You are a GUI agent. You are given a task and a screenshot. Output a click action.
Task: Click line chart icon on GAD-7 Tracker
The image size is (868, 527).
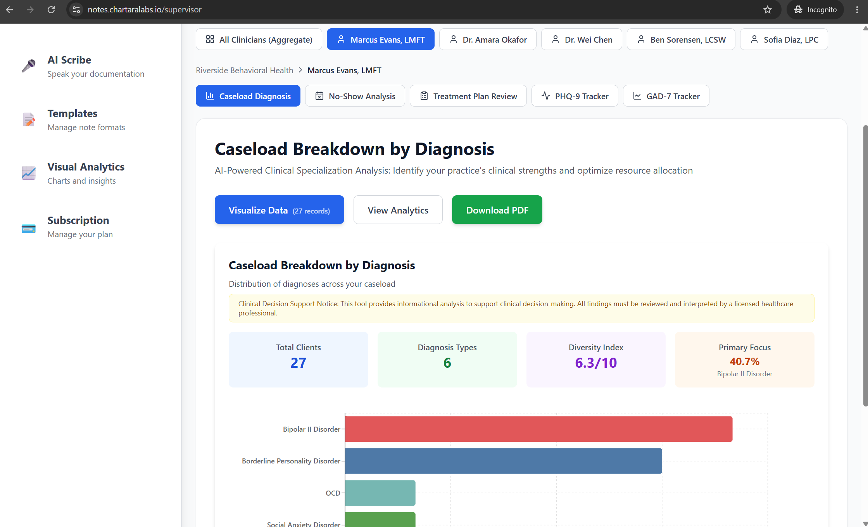click(637, 96)
